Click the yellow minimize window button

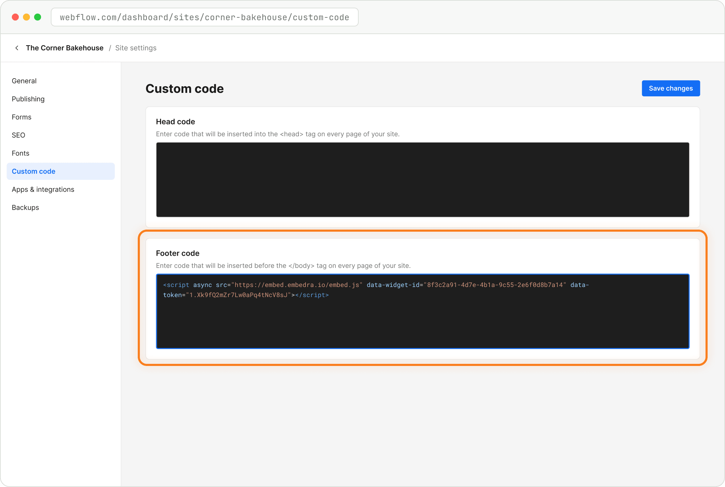pyautogui.click(x=26, y=17)
